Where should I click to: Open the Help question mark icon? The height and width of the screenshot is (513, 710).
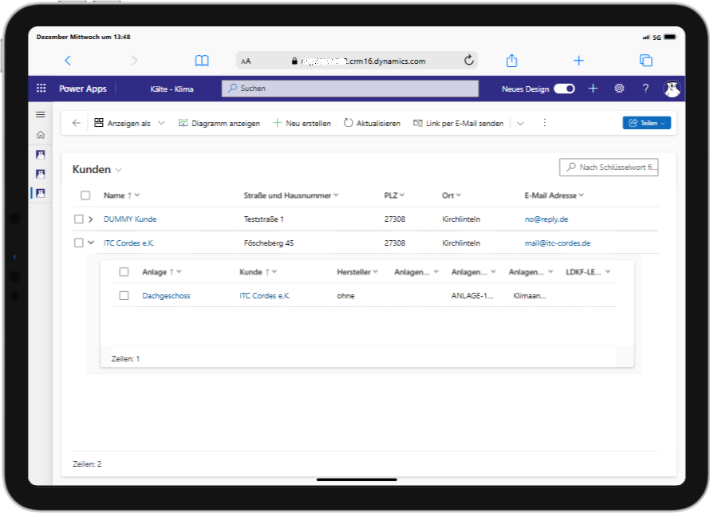pyautogui.click(x=645, y=89)
